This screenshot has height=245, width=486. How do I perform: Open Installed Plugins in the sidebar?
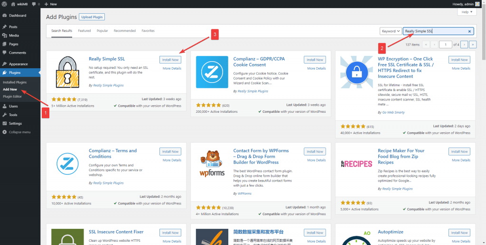pos(15,82)
